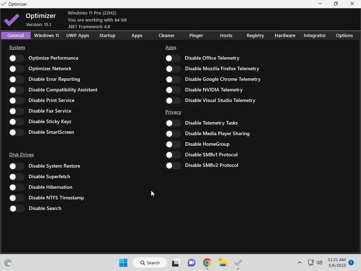
Task: Toggle Disable NTFS Timestamp
Action: [17, 198]
